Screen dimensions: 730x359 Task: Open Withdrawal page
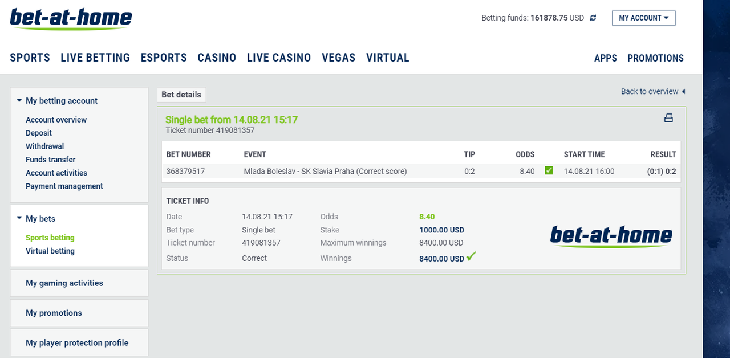tap(45, 146)
